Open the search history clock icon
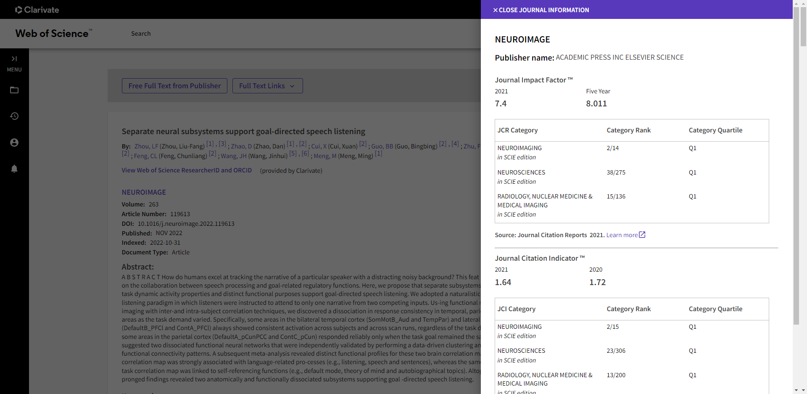Screen dimensions: 807x394 [14, 116]
